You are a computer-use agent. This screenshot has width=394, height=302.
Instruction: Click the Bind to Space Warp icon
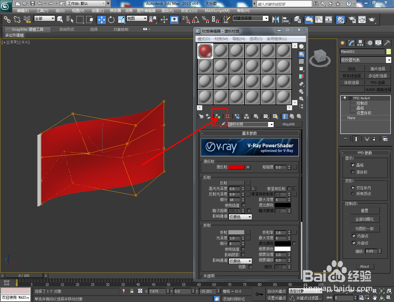(27, 20)
